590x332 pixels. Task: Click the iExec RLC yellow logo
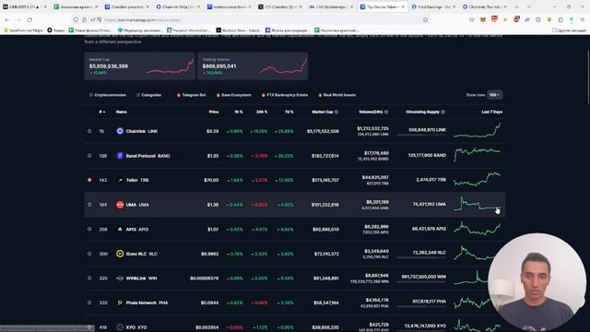pyautogui.click(x=120, y=254)
